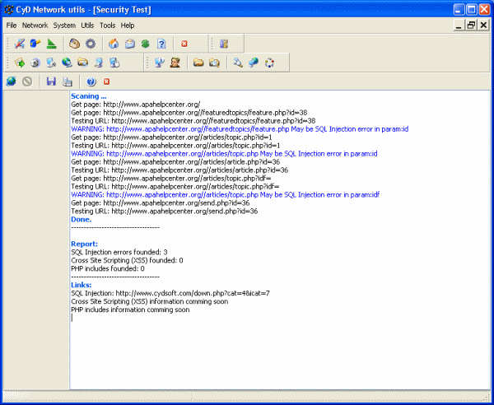This screenshot has height=405, width=494.
Task: Click 'PHP includes founded: 0' line
Action: click(x=108, y=268)
